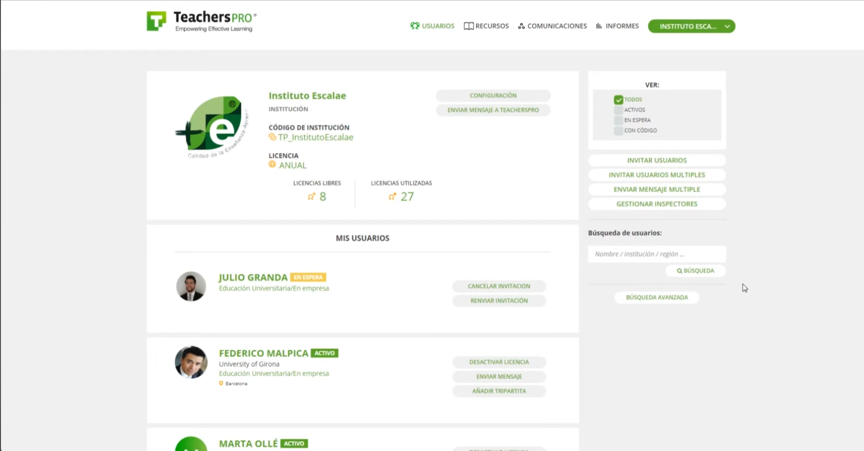The height and width of the screenshot is (451, 864).
Task: Expand the Instituto Esca... account dropdown
Action: pyautogui.click(x=692, y=26)
